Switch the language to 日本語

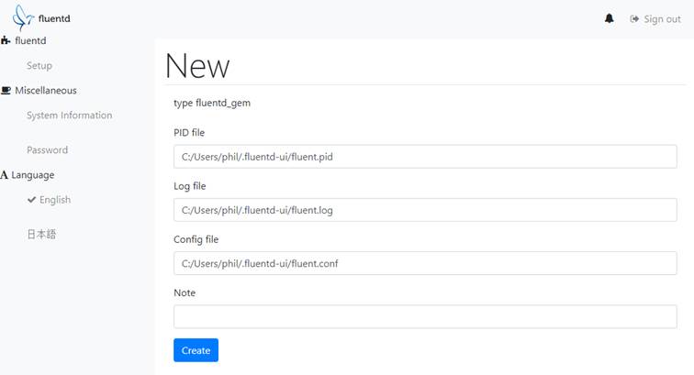pos(41,235)
